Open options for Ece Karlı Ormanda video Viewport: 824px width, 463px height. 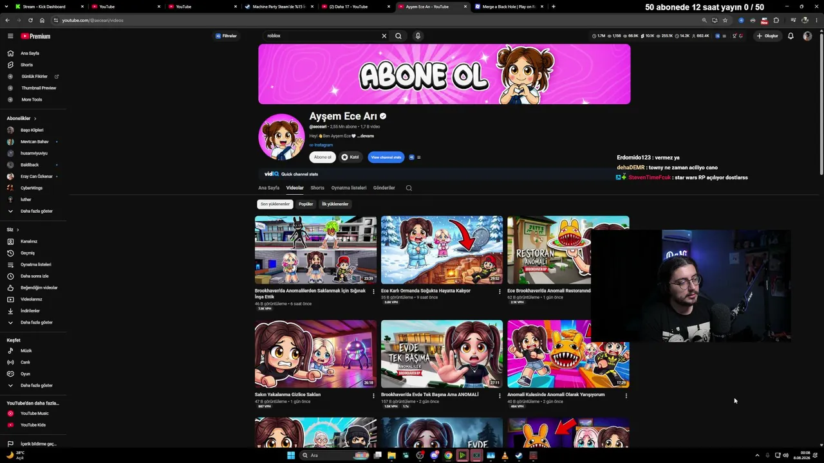[500, 291]
